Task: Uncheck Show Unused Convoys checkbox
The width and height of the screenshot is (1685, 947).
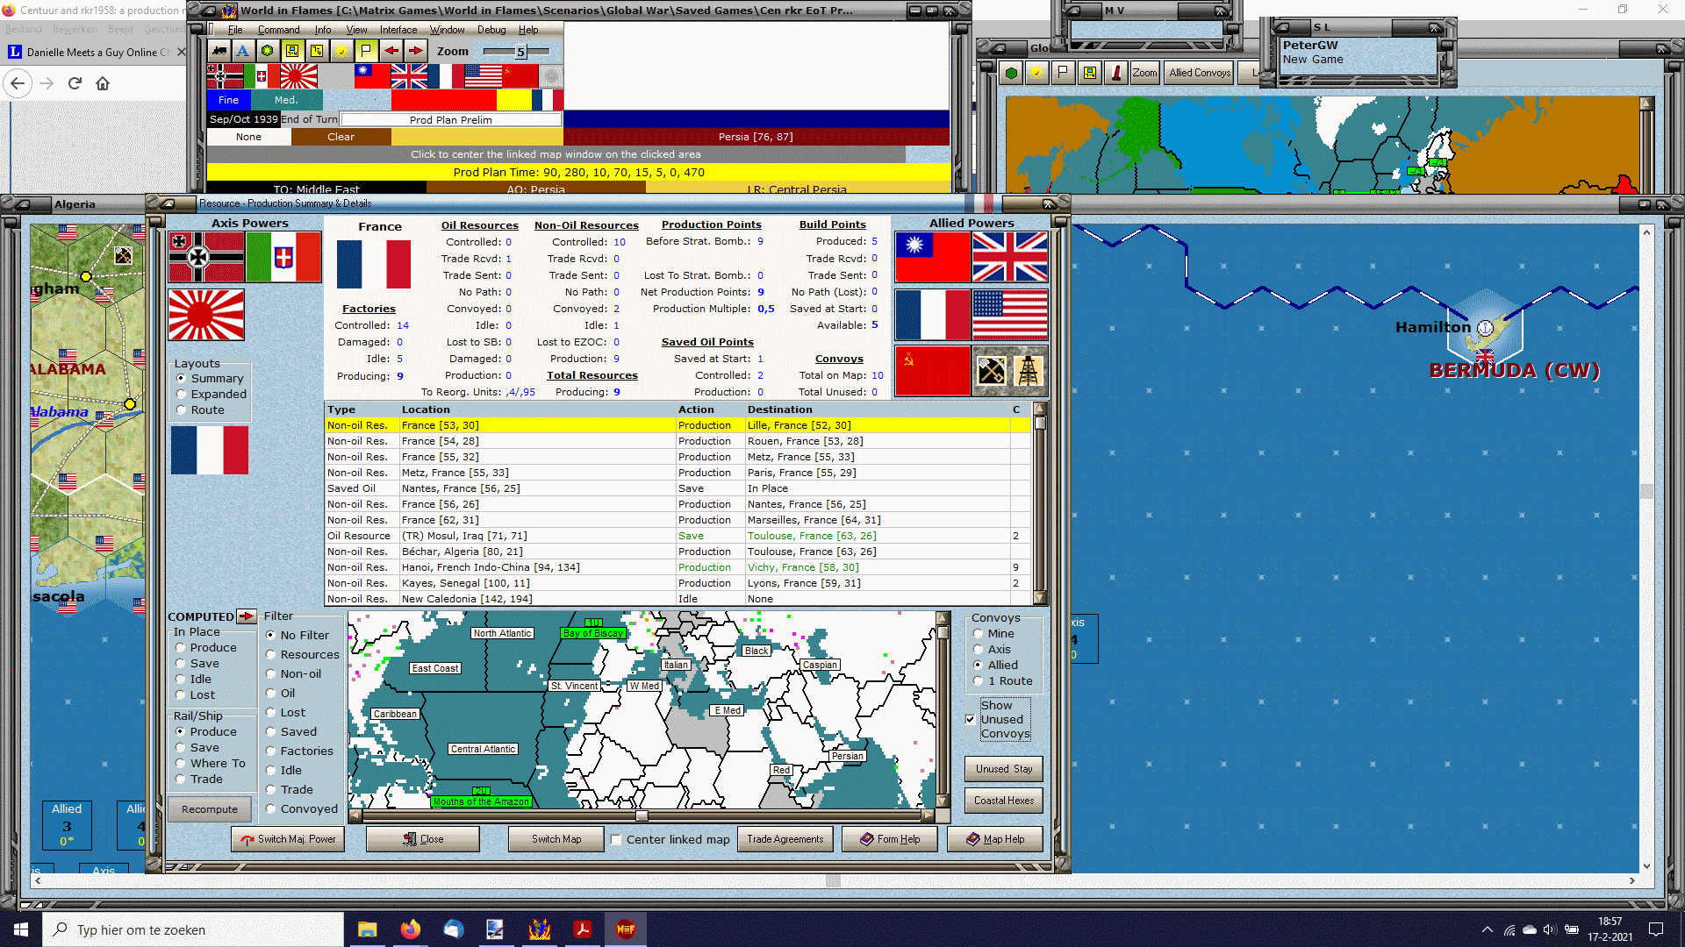Action: (x=970, y=719)
